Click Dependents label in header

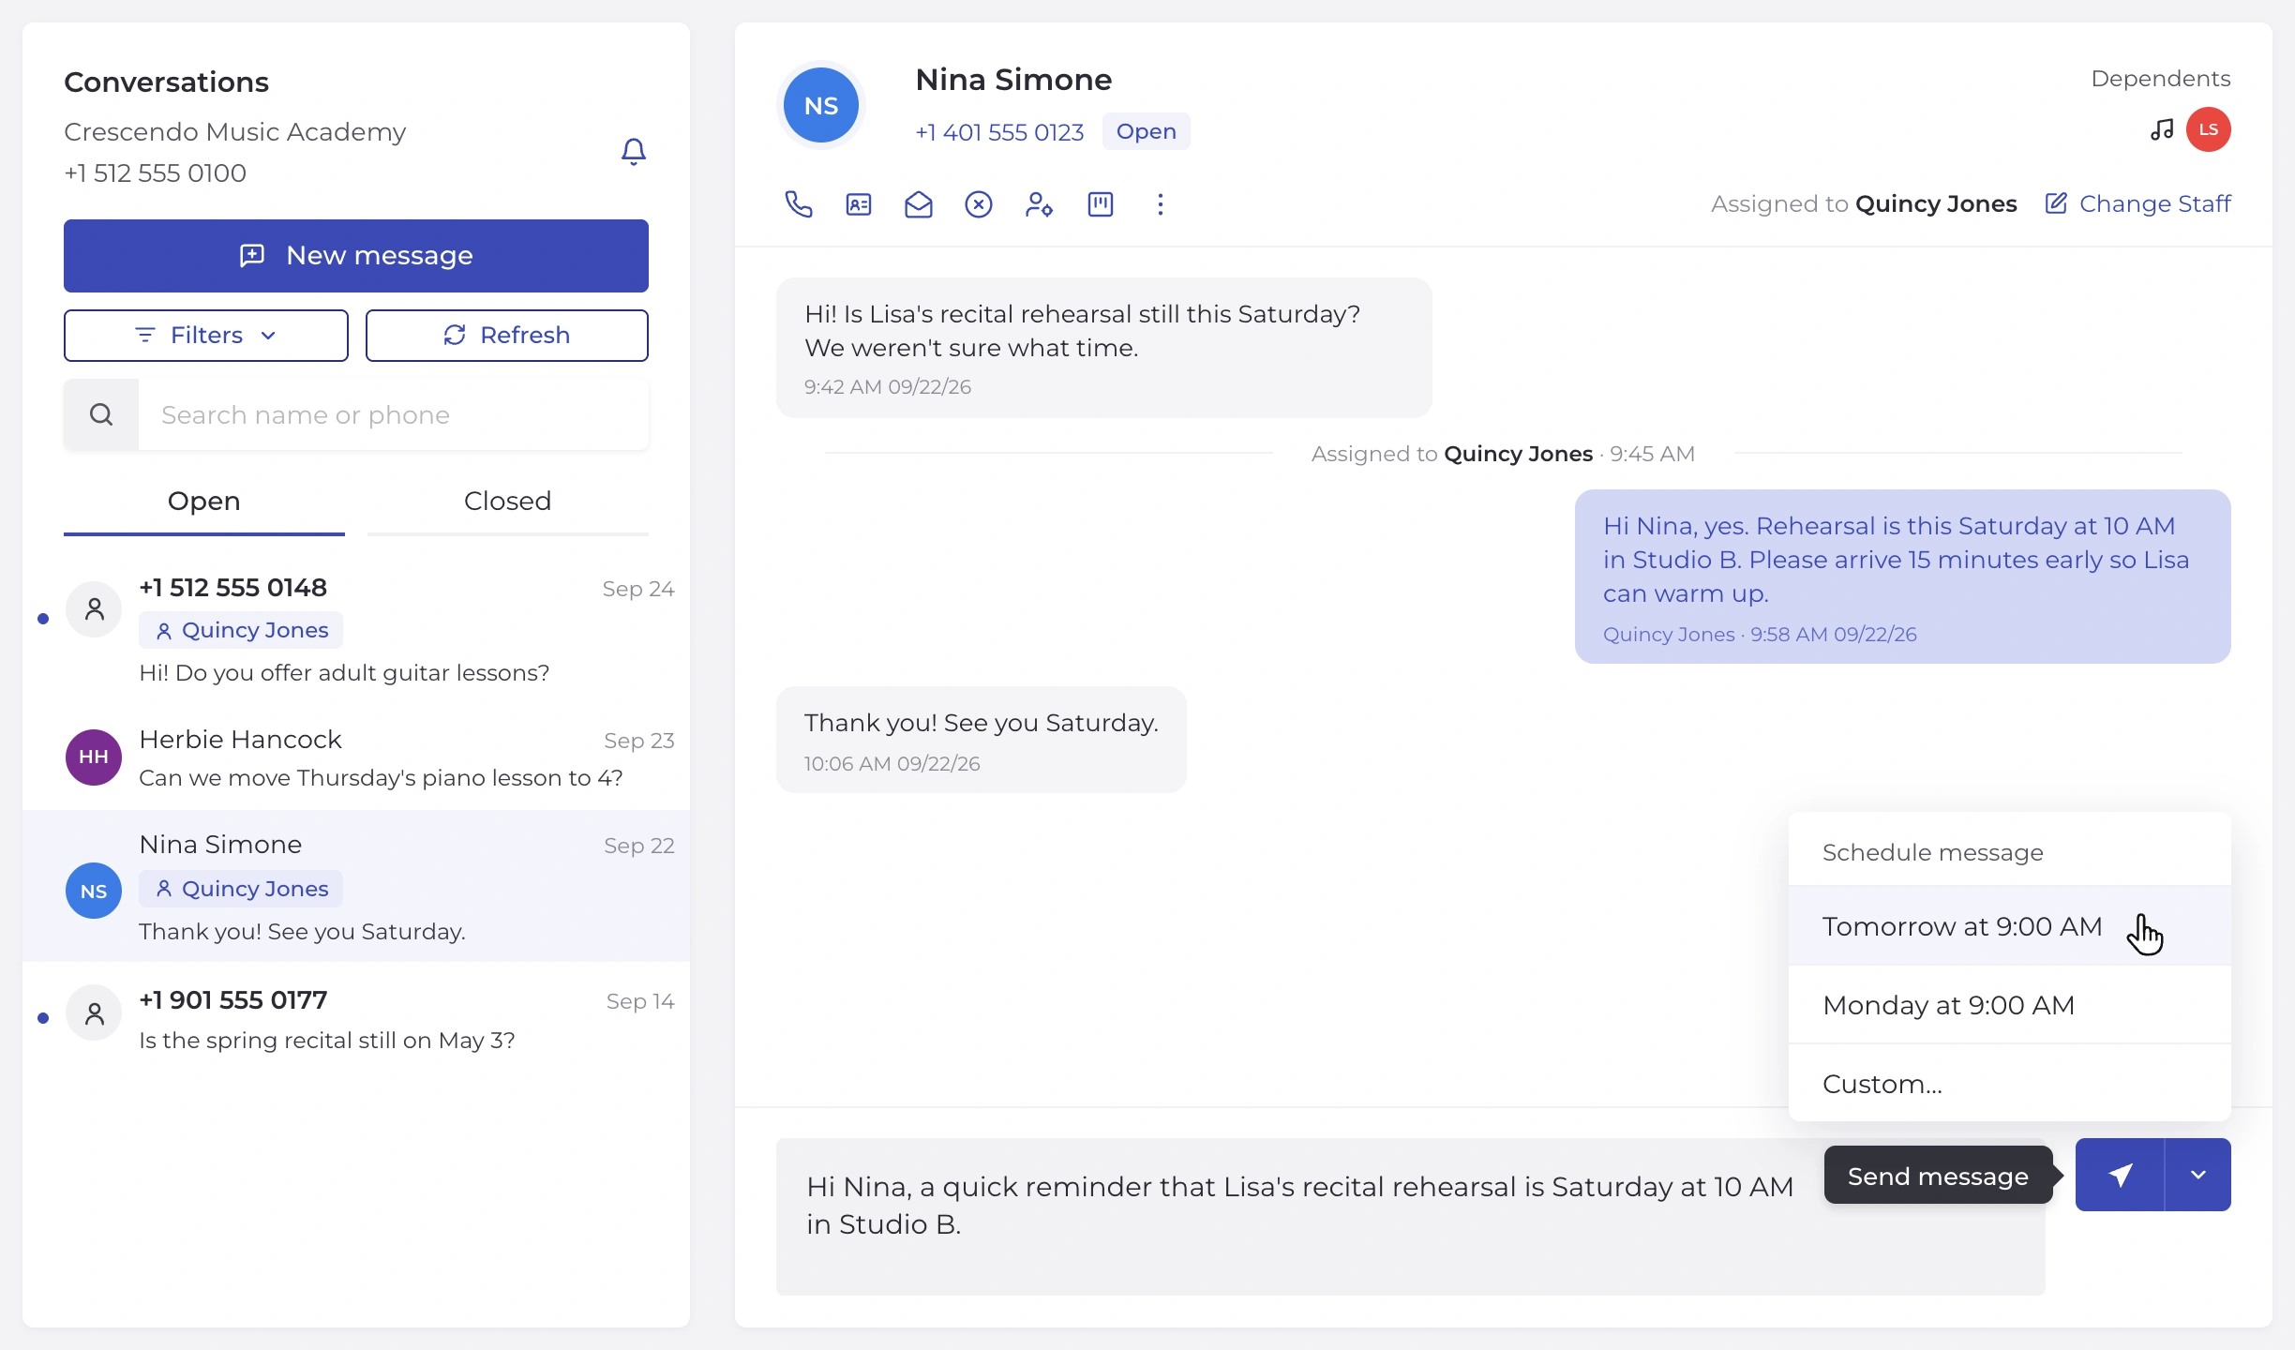pos(2161,79)
